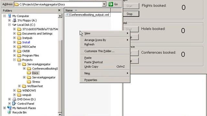The width and height of the screenshot is (207, 116).
Task: Close the Folders pane with X
Action: tap(59, 10)
